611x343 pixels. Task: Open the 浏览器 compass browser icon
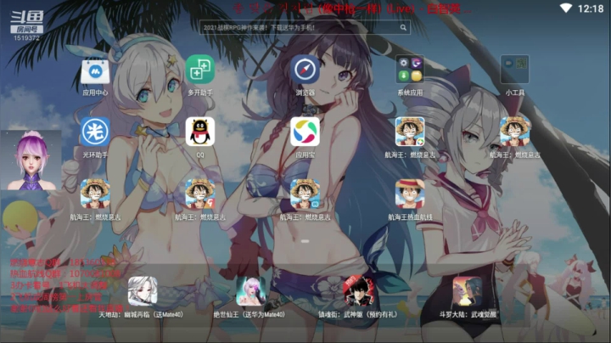[x=305, y=70]
